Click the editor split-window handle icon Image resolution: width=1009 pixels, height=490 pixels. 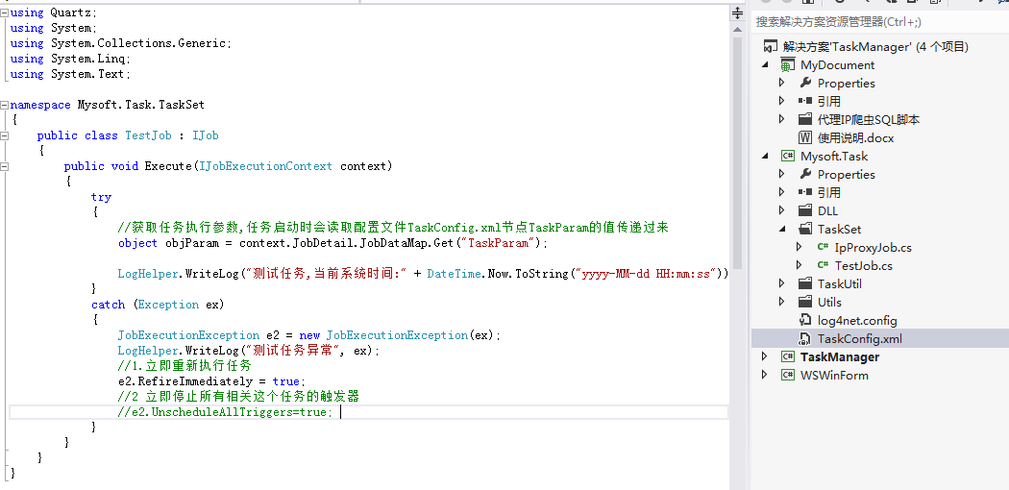click(x=737, y=12)
